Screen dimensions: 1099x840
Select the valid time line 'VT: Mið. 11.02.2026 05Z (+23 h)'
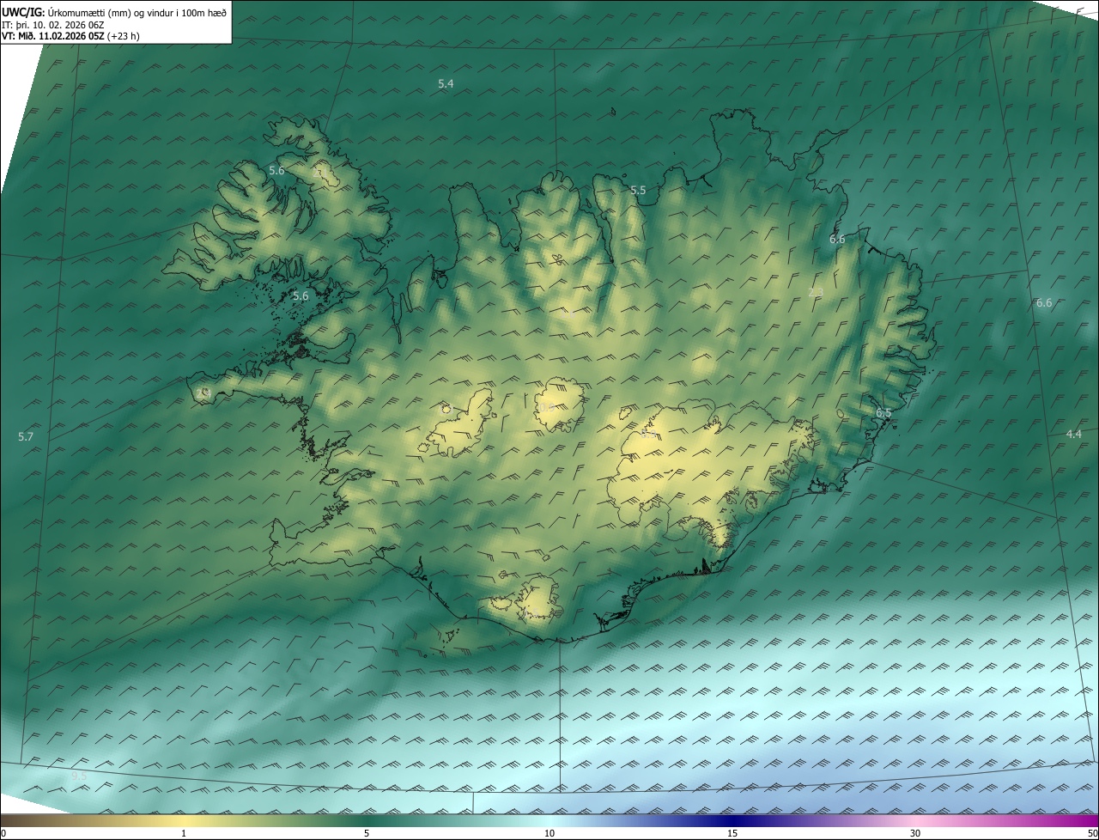click(x=71, y=36)
